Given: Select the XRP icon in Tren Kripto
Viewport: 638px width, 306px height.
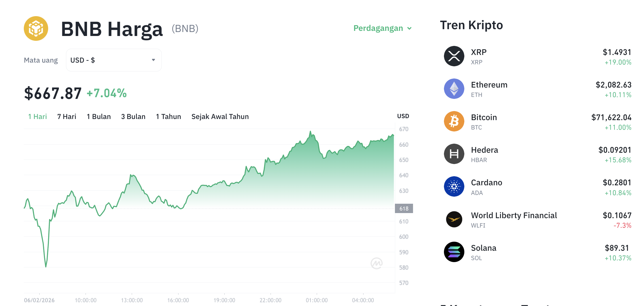Looking at the screenshot, I should click(x=454, y=56).
